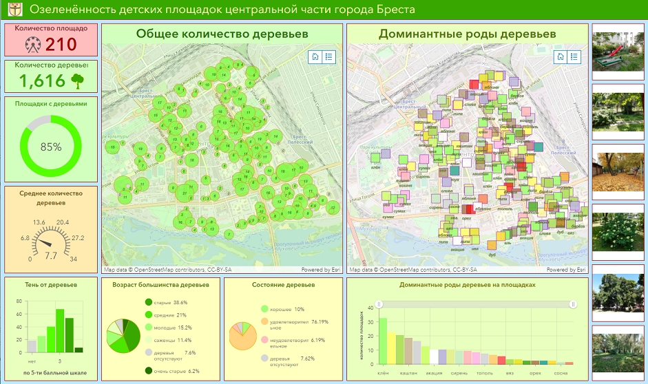The width and height of the screenshot is (648, 384).
Task: Click the grey нет bar in shade chart
Action: coord(32,346)
